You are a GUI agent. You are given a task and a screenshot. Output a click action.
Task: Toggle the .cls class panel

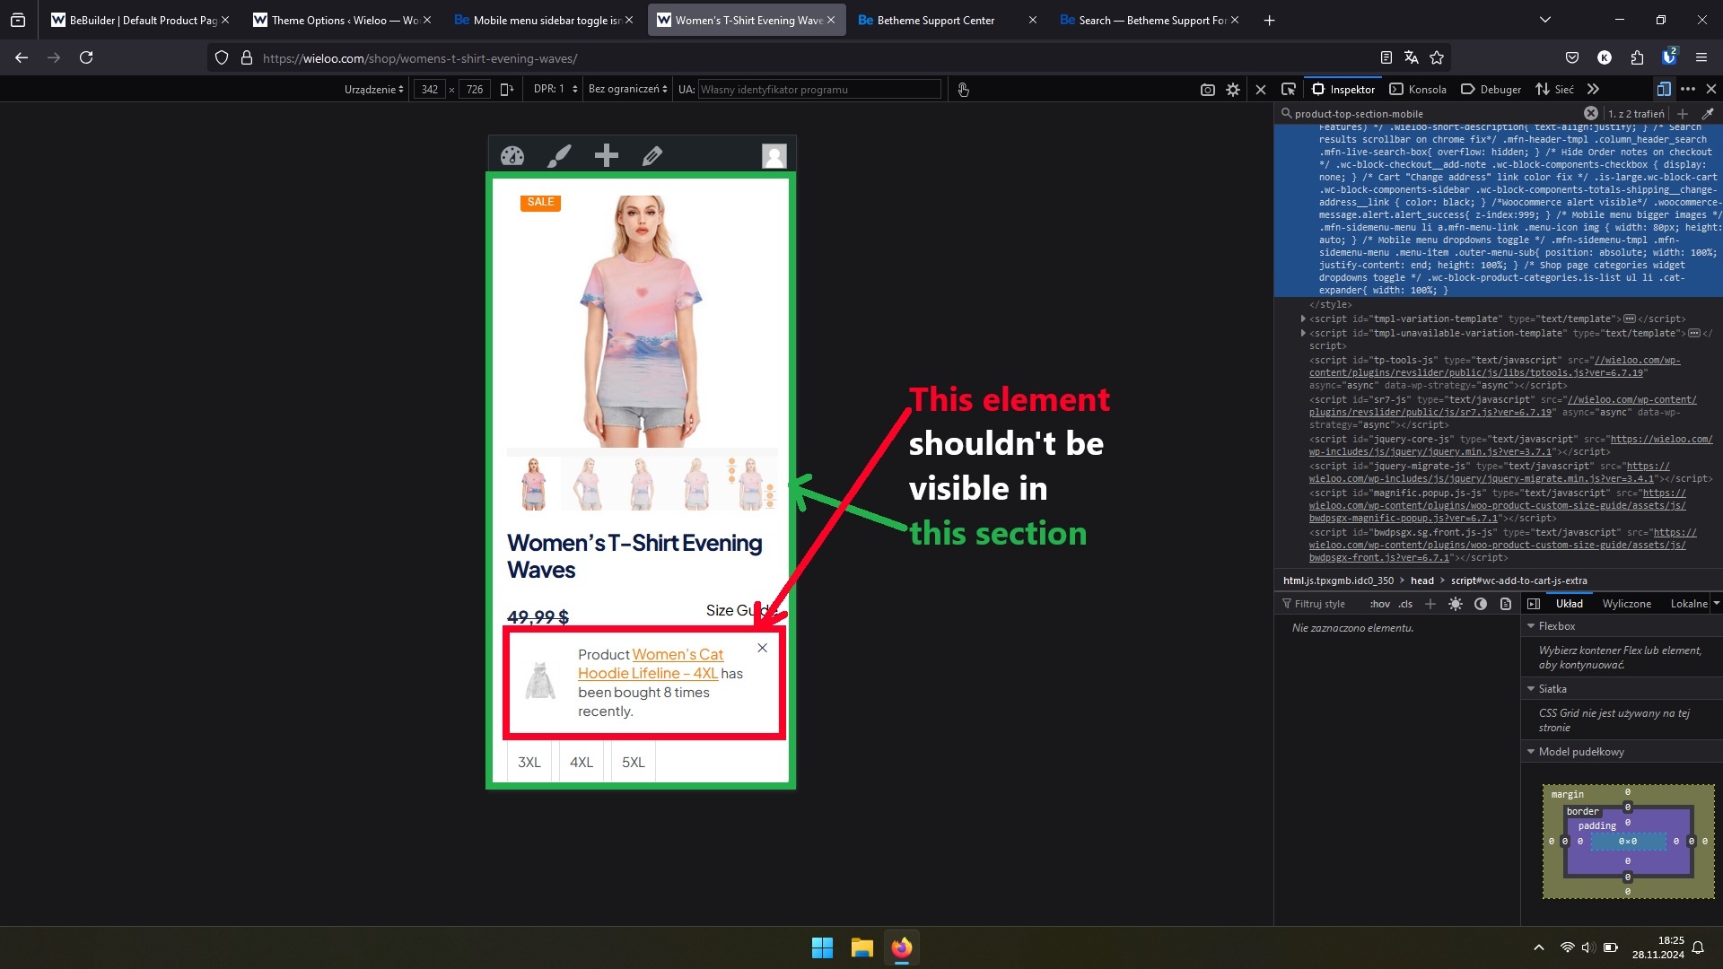tap(1405, 604)
